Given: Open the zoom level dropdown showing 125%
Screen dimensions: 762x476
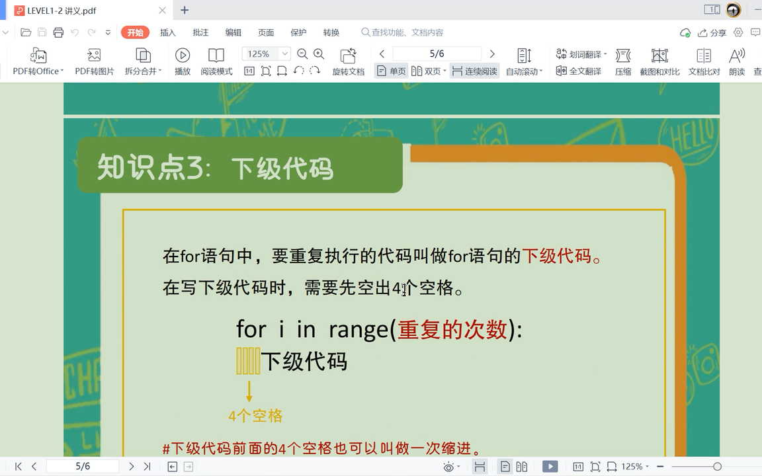Looking at the screenshot, I should [283, 54].
